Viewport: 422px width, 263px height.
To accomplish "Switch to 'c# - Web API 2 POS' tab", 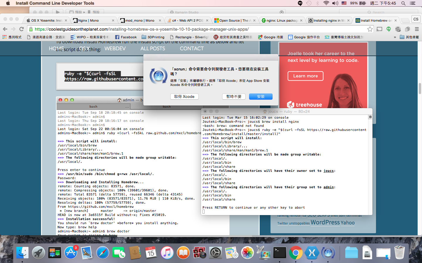I will [187, 20].
